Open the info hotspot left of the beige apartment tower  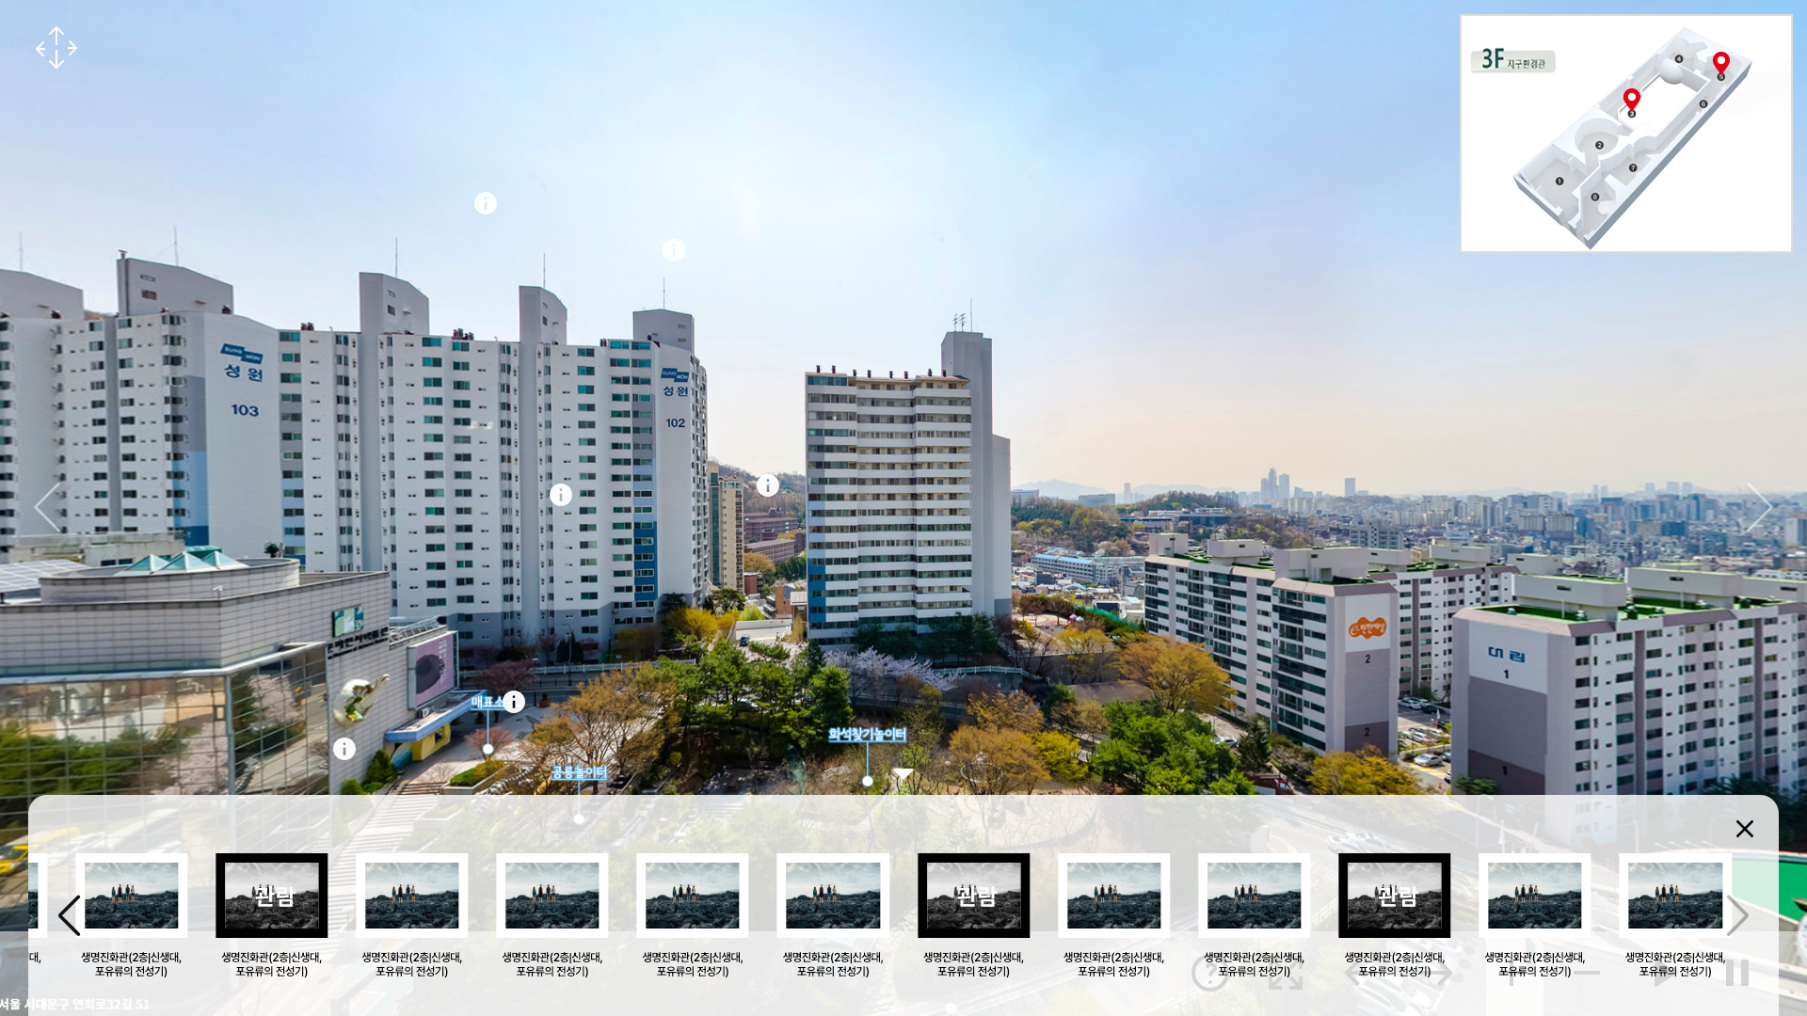click(x=768, y=485)
